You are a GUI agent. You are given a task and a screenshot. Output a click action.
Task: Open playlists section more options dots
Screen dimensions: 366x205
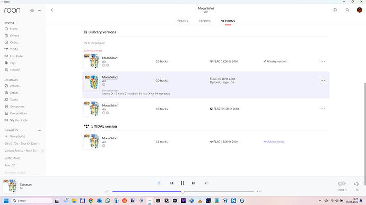(x=39, y=130)
